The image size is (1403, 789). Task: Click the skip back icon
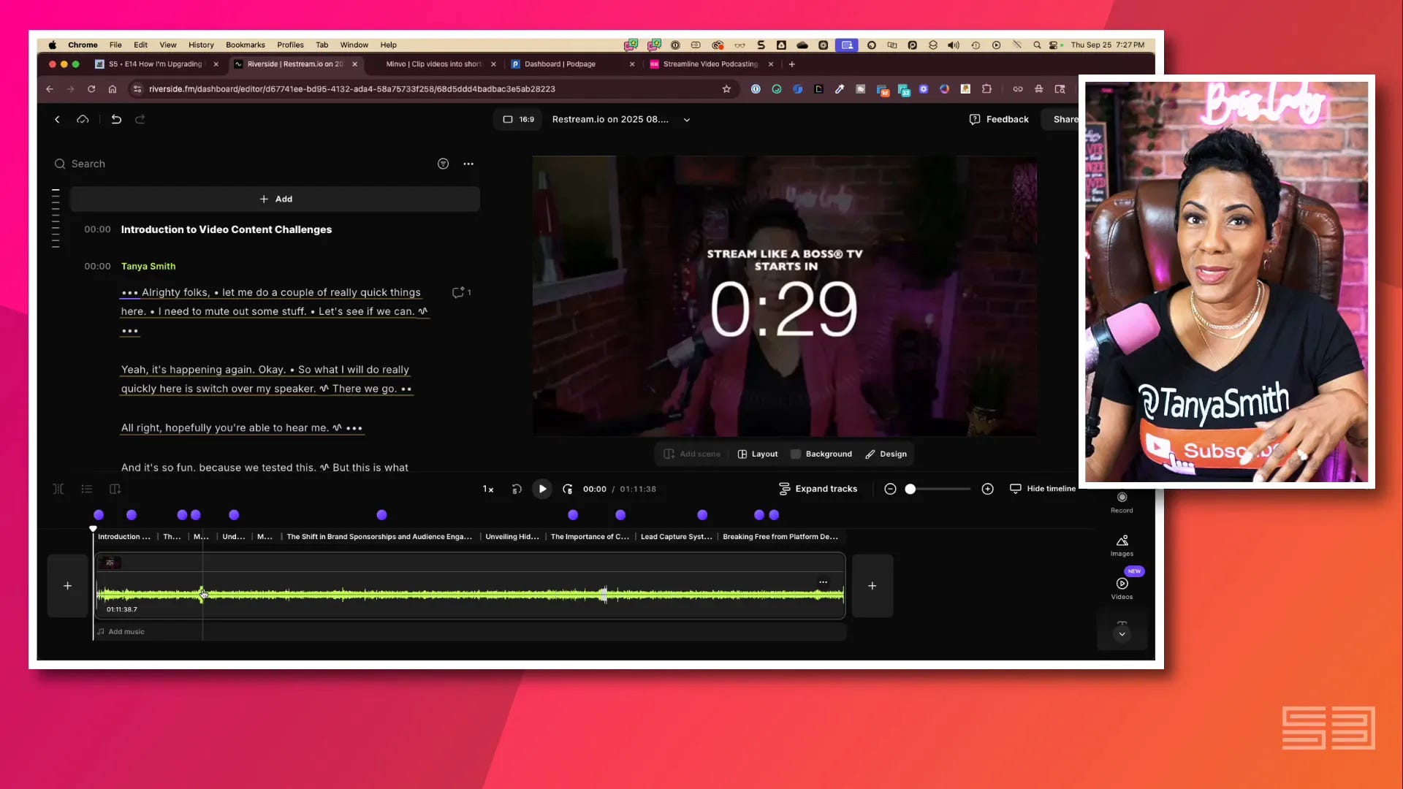point(517,489)
